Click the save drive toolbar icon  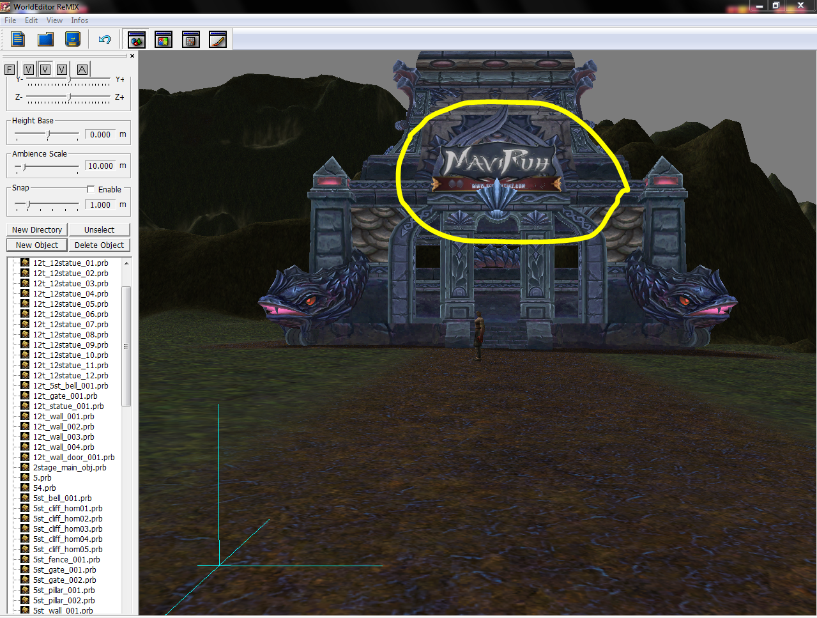[73, 40]
